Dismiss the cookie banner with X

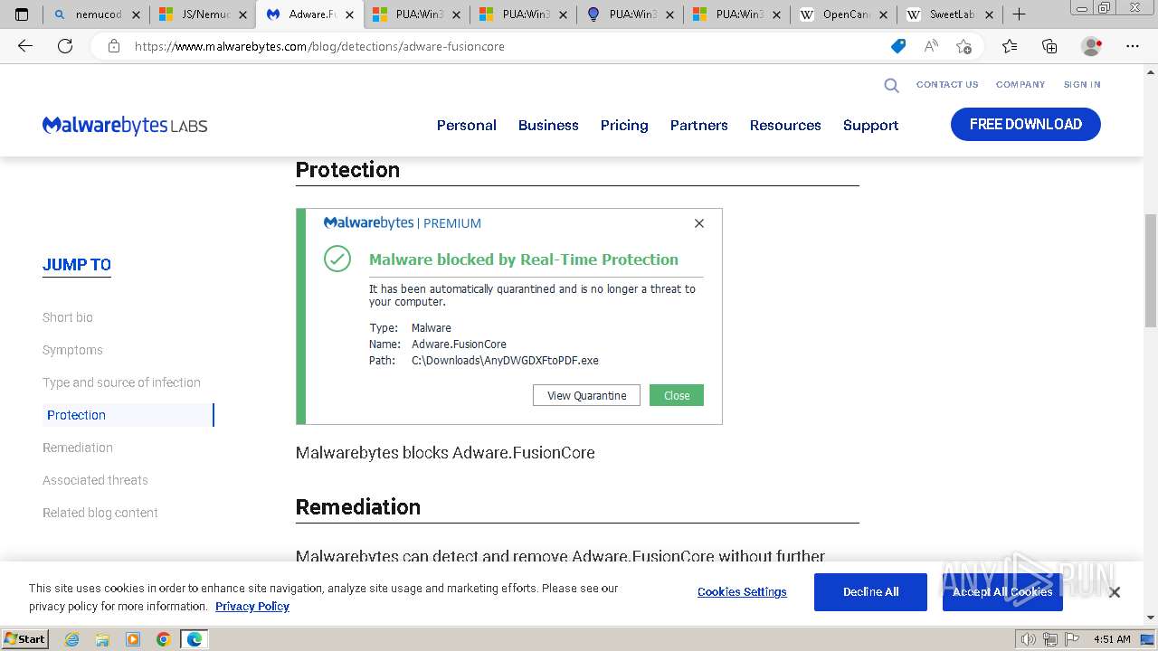pos(1115,592)
